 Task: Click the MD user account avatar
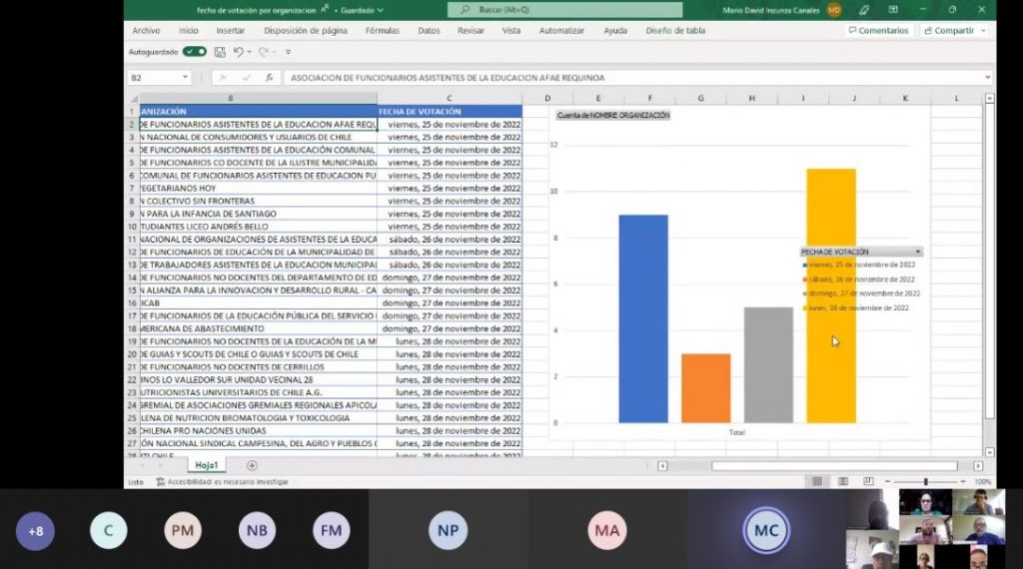[834, 10]
